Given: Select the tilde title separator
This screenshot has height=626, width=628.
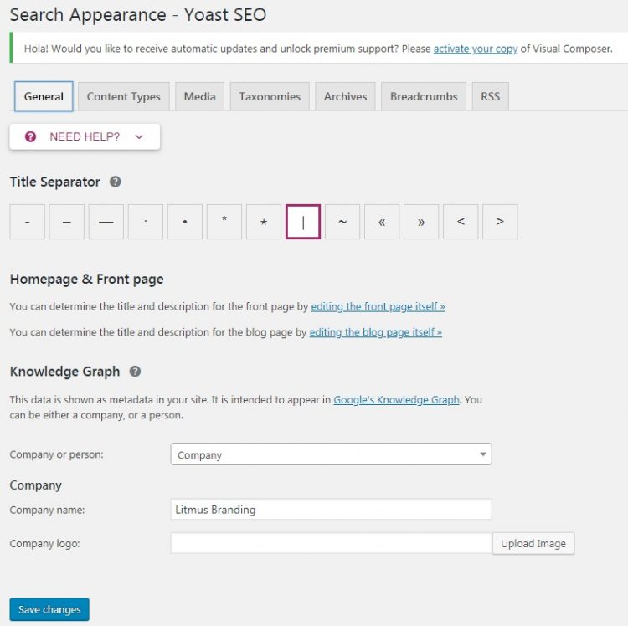Looking at the screenshot, I should (x=342, y=222).
